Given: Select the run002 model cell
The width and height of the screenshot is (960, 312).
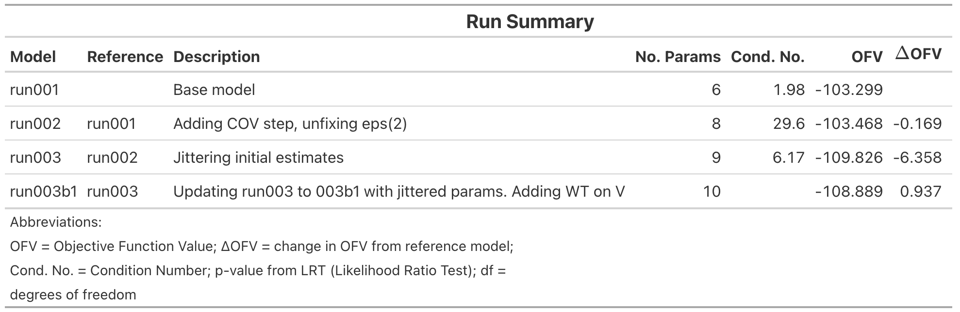Looking at the screenshot, I should click(x=35, y=124).
